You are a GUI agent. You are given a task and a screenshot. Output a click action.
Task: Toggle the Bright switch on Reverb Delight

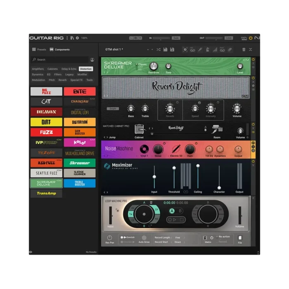pyautogui.click(x=113, y=109)
